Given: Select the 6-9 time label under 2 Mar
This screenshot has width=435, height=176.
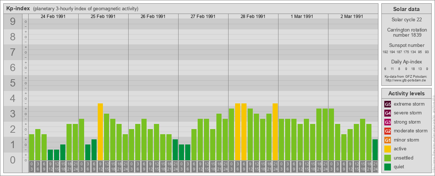Looking at the screenshot, I should (344, 167).
